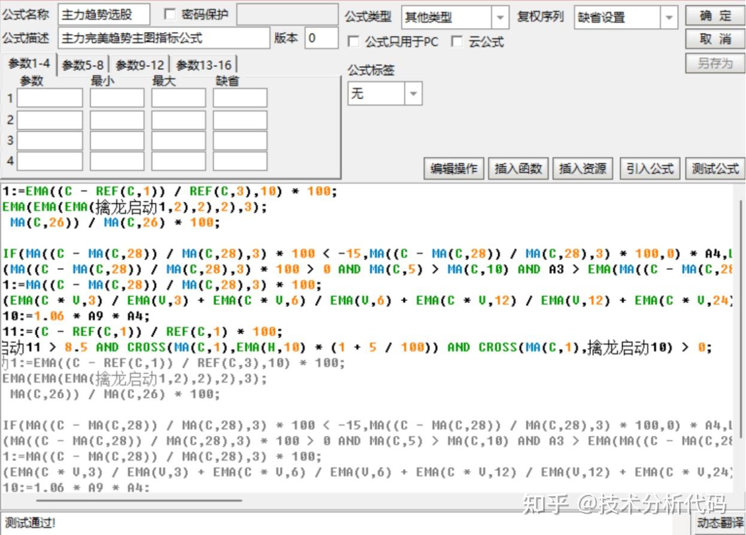Click the 公式名称 field containing 主力趋势选股
This screenshot has width=746, height=535.
tap(104, 15)
